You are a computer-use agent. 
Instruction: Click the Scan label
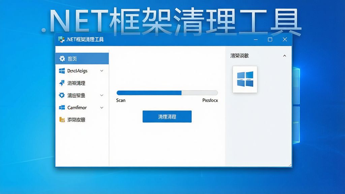coord(121,100)
